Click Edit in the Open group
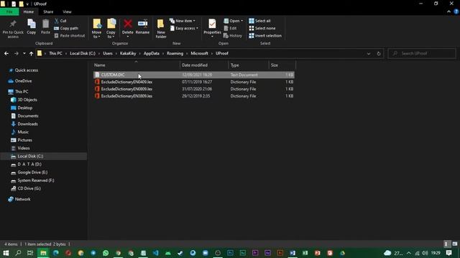The image size is (460, 258). (x=230, y=29)
